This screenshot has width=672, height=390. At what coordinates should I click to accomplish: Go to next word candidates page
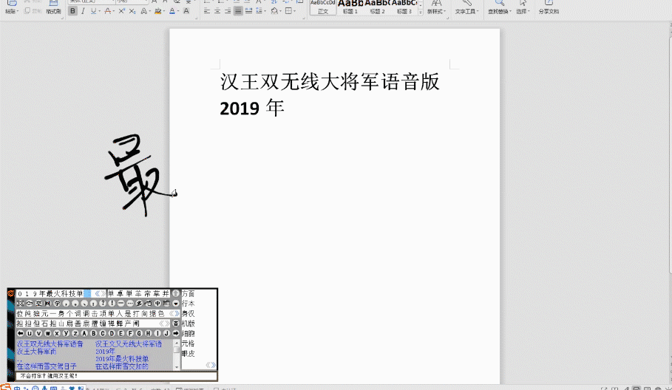214,365
